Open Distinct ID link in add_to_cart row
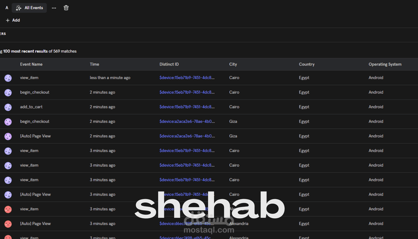 coord(187,106)
